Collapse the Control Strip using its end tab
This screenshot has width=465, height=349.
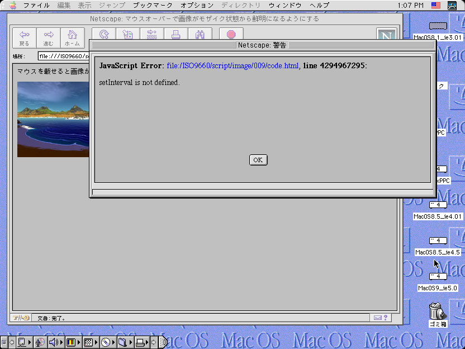pyautogui.click(x=163, y=342)
